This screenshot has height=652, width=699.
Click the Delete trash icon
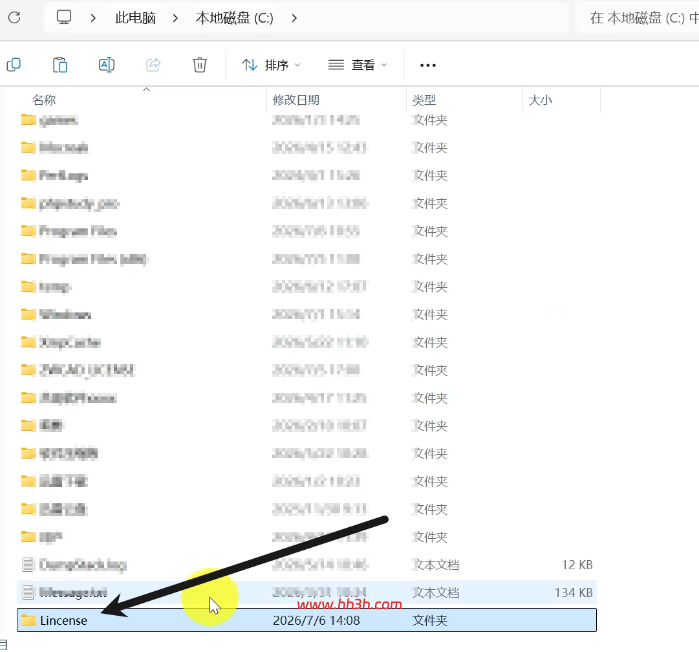(200, 65)
